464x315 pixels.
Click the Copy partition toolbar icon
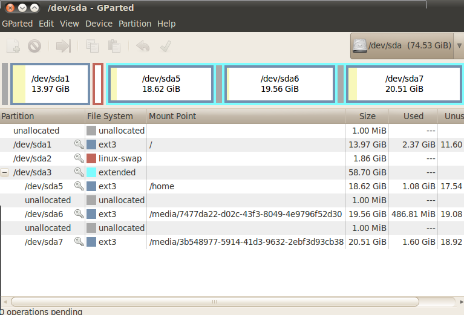[x=93, y=46]
